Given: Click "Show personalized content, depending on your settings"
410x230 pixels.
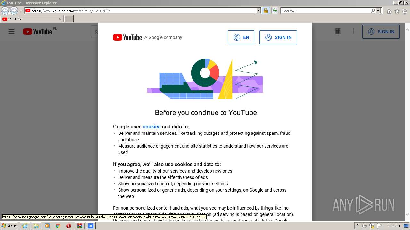Looking at the screenshot, I should pyautogui.click(x=173, y=184).
